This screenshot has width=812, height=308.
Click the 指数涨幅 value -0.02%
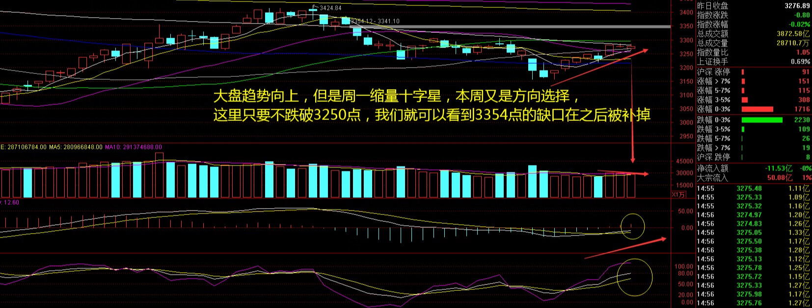pos(799,24)
